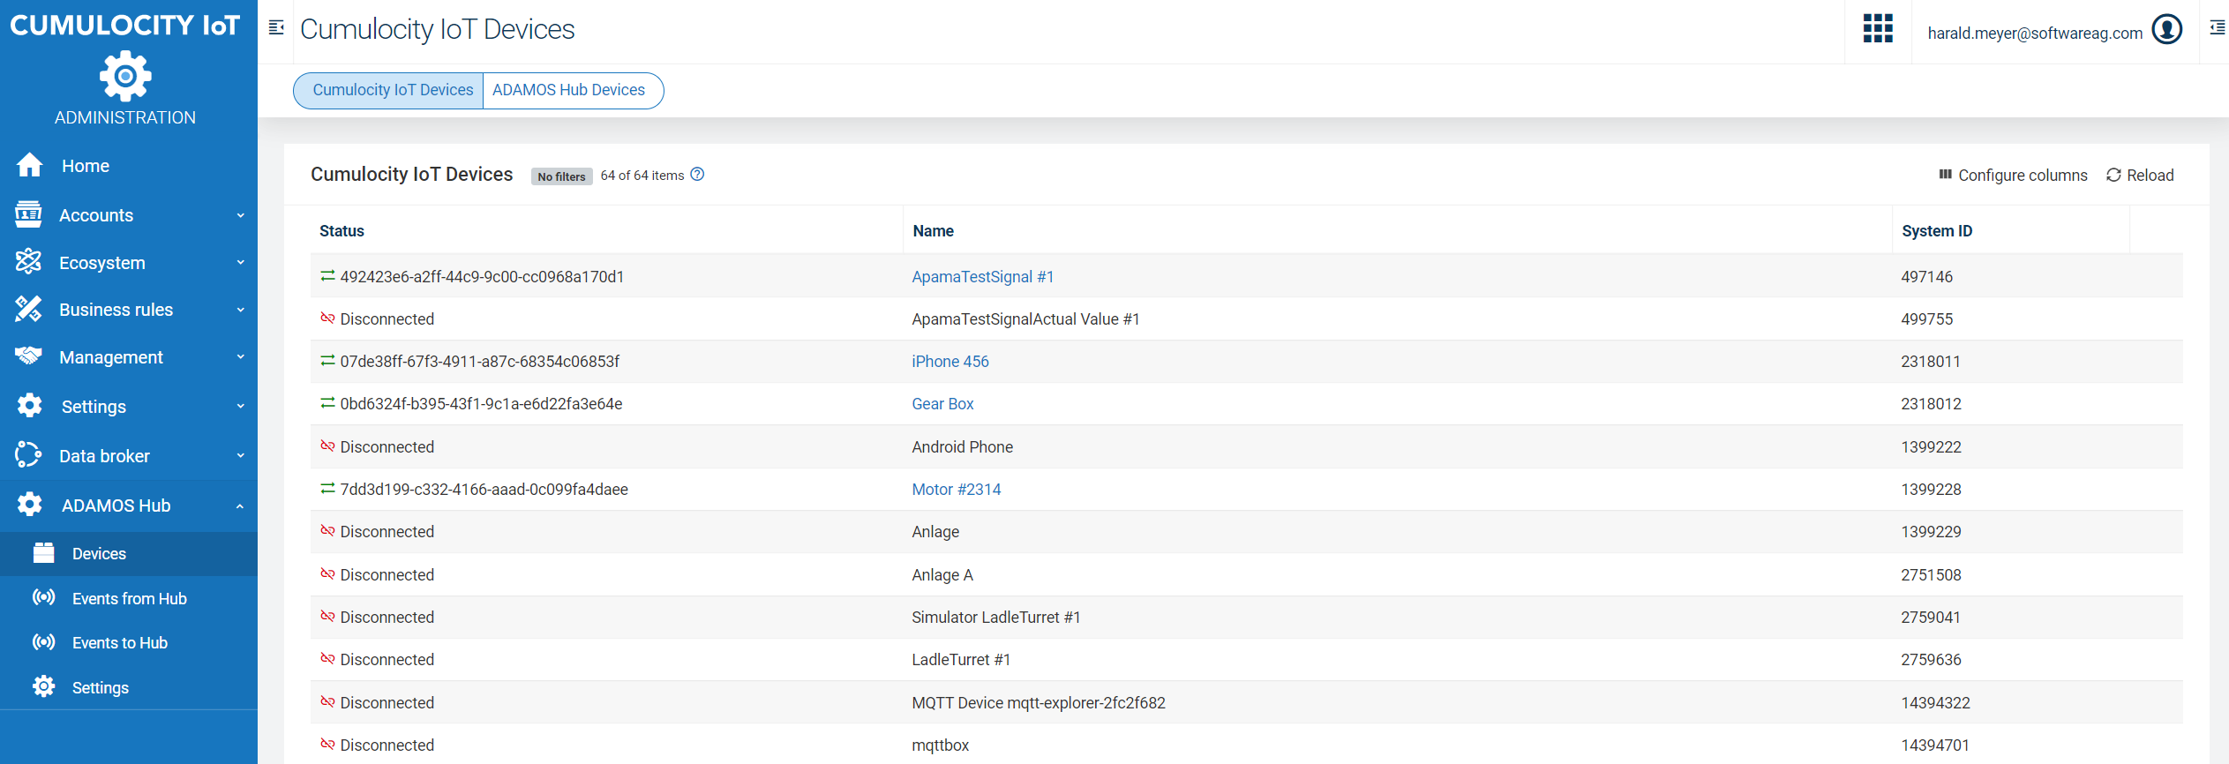Click the No filters badge

click(x=561, y=176)
